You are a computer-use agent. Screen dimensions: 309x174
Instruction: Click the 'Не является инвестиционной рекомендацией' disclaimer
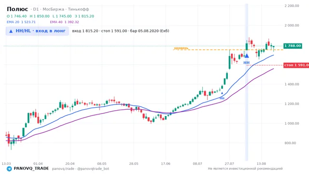click(x=245, y=169)
